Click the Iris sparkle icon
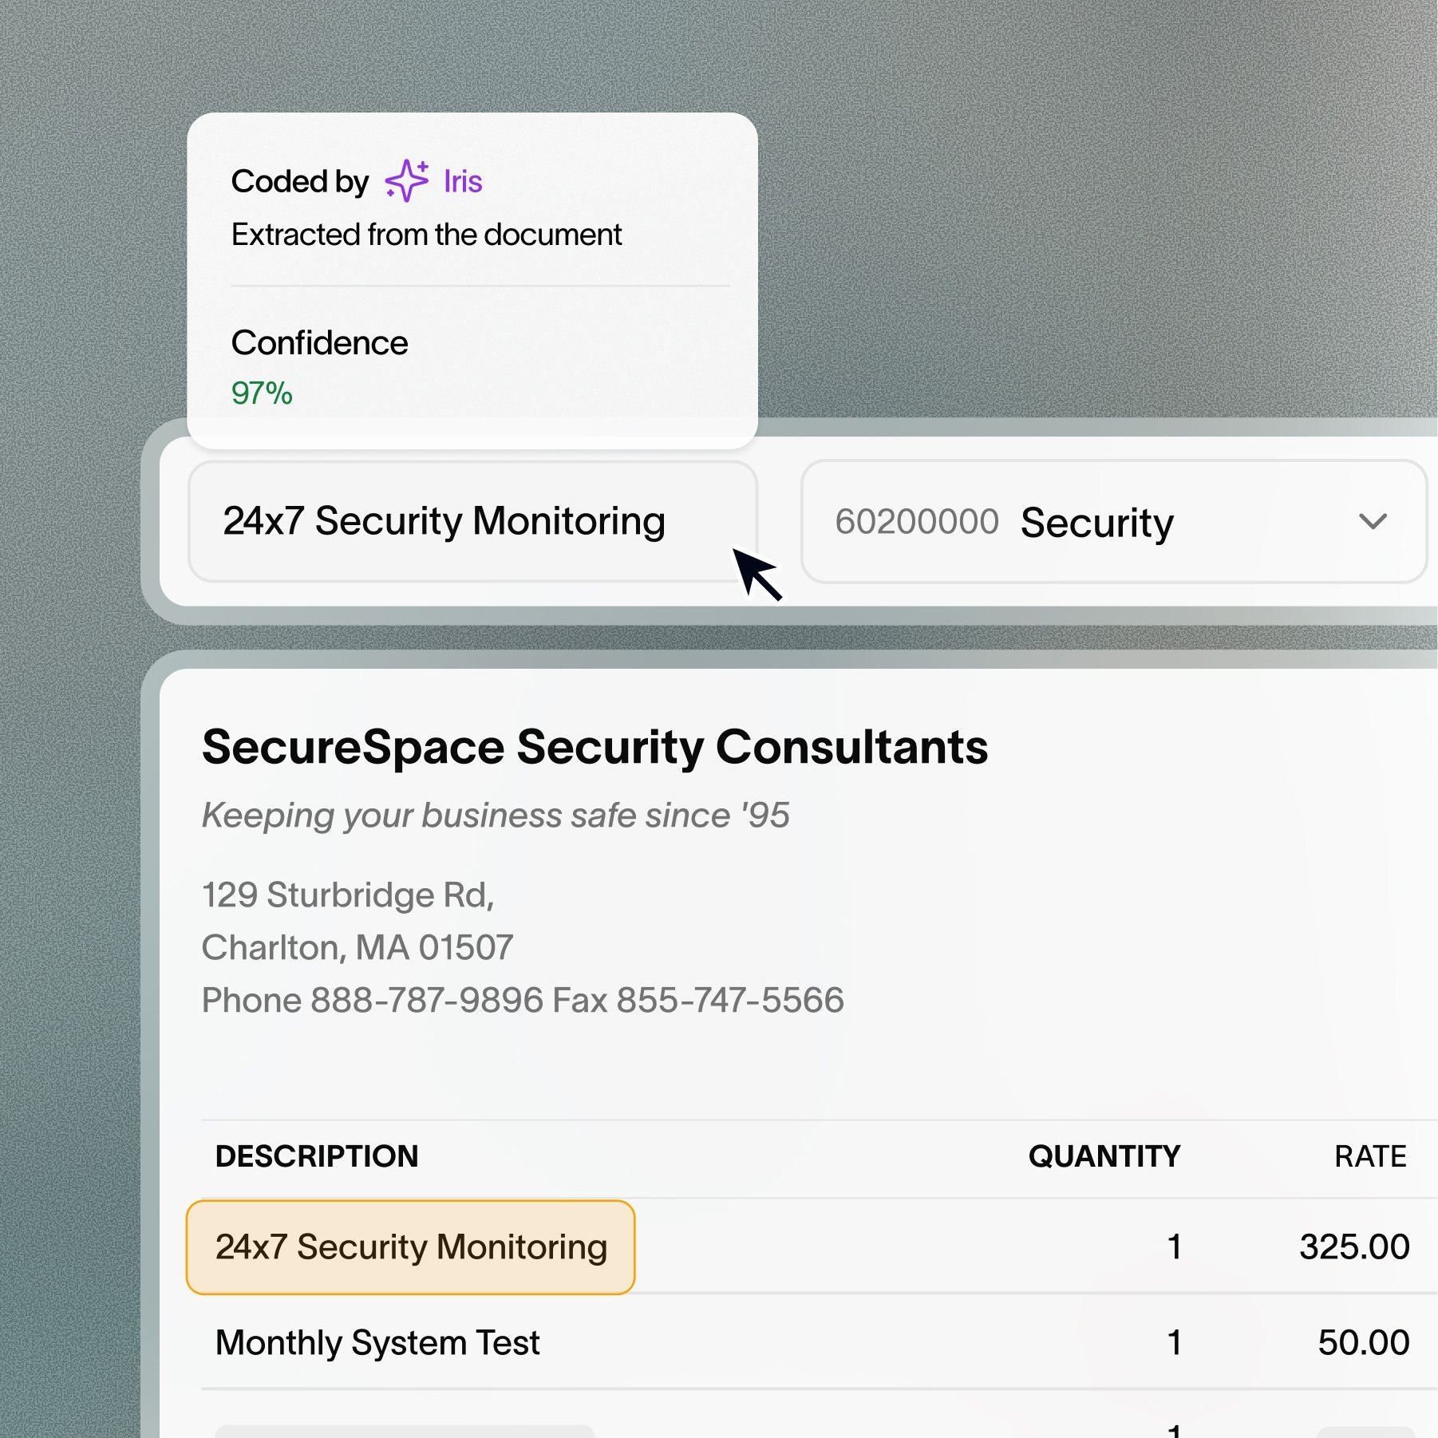Viewport: 1438px width, 1438px height. [406, 180]
